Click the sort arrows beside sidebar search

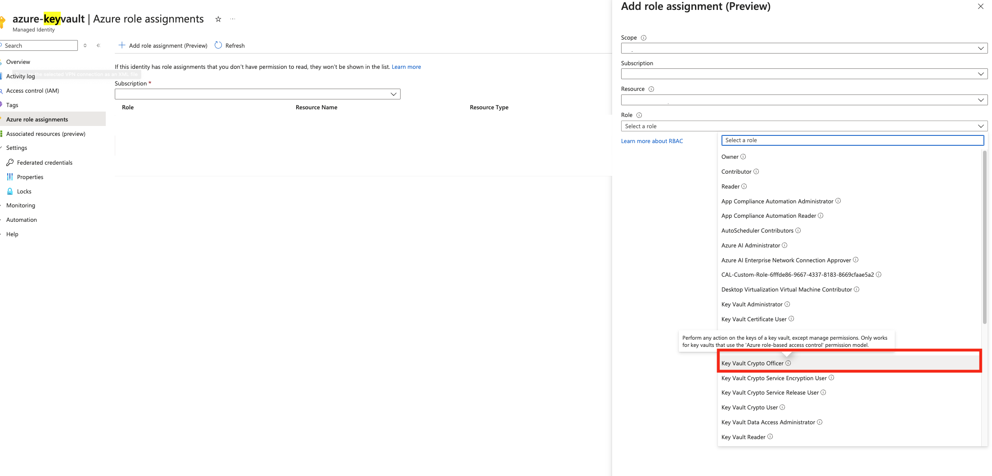[85, 45]
